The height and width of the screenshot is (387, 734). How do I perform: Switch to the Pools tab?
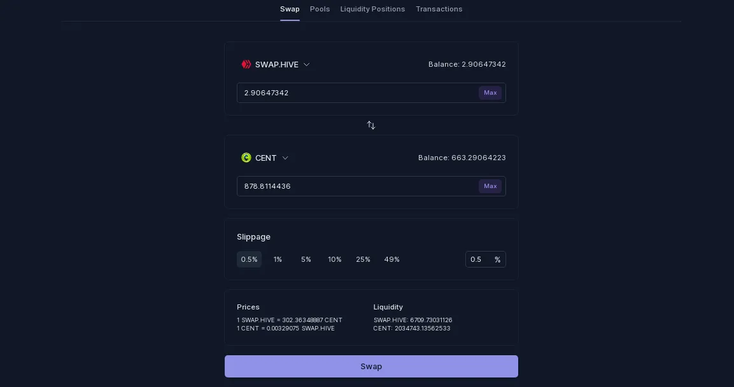[320, 9]
